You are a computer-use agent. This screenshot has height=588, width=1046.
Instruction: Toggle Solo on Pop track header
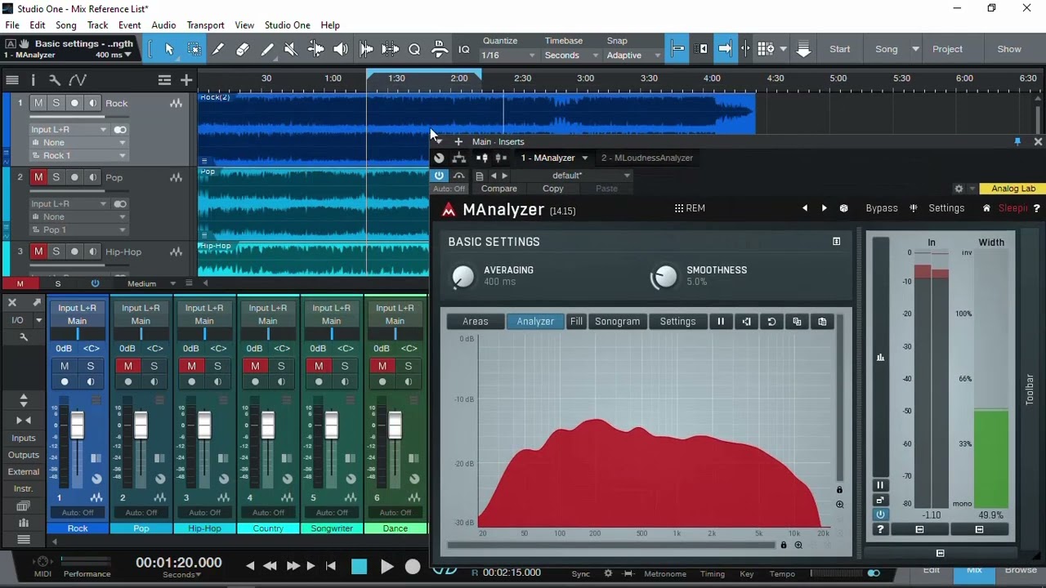point(56,177)
